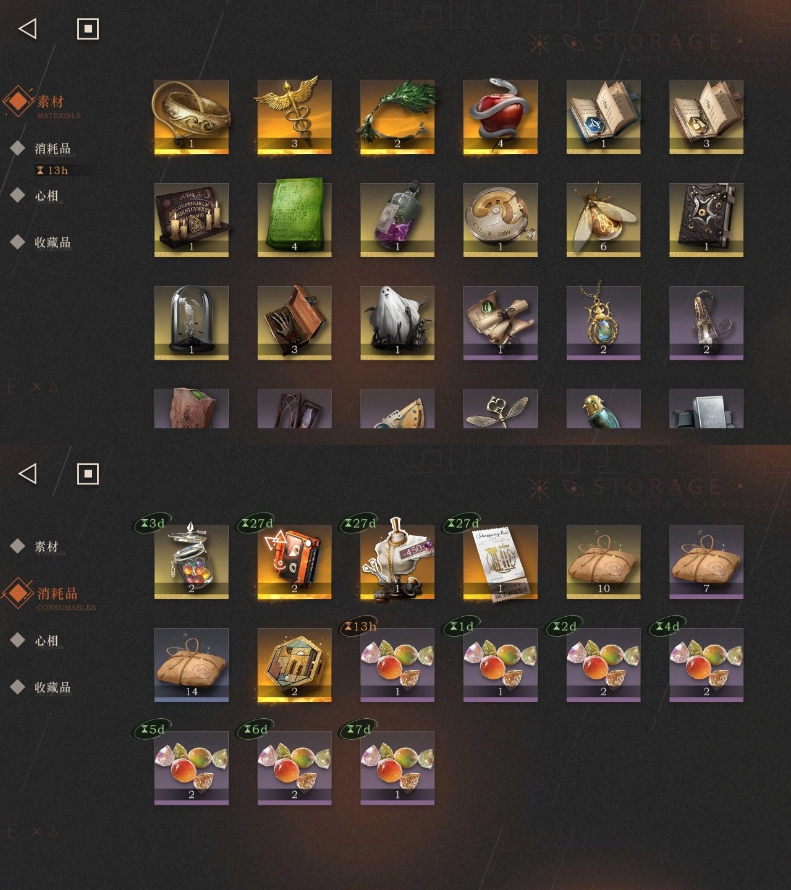Select the glowing firefly item
This screenshot has width=791, height=890.
pos(604,219)
